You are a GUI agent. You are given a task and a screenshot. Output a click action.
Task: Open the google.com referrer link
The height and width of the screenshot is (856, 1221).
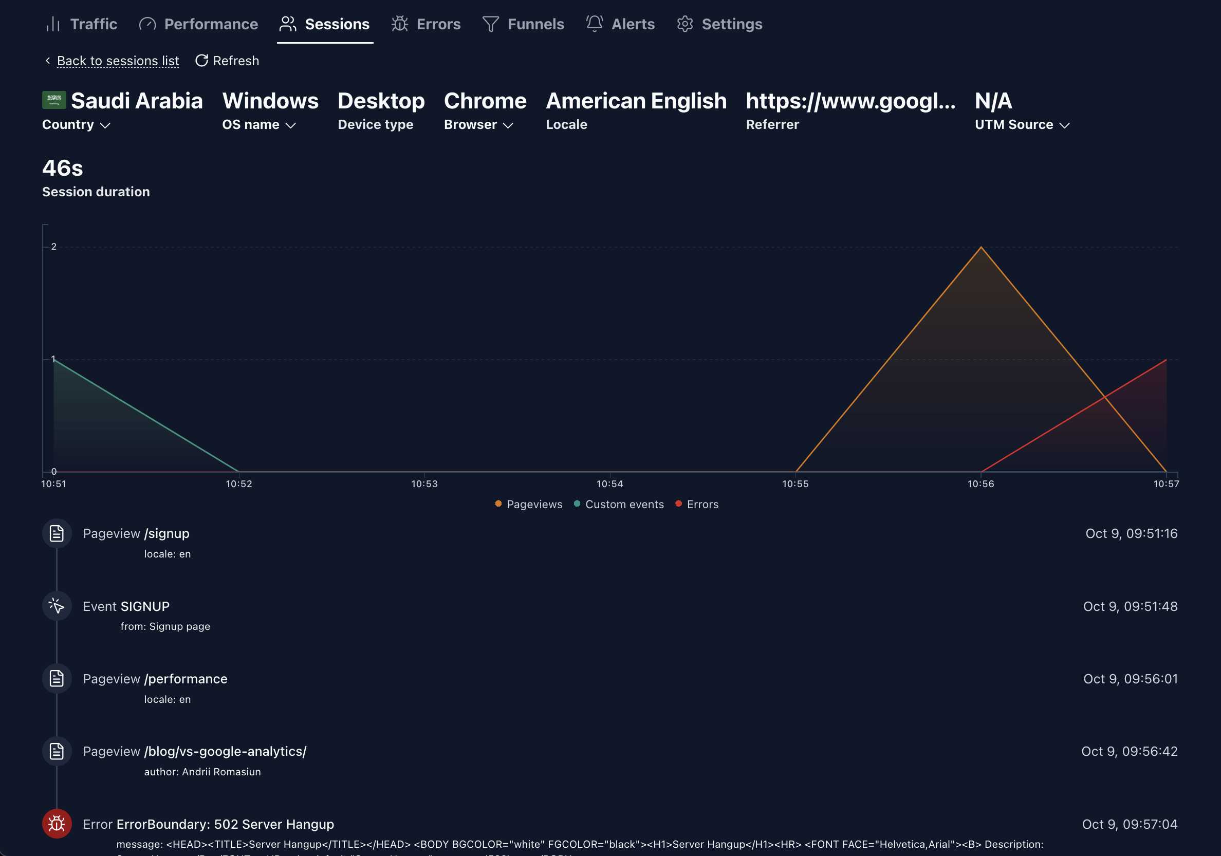pyautogui.click(x=852, y=101)
